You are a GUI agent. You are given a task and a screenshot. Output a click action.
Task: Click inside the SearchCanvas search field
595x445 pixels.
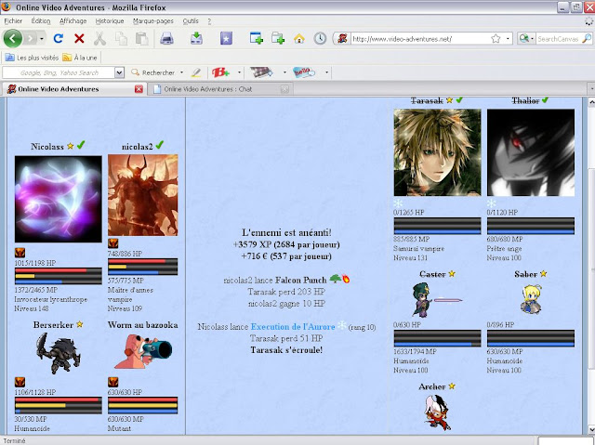[x=558, y=39]
